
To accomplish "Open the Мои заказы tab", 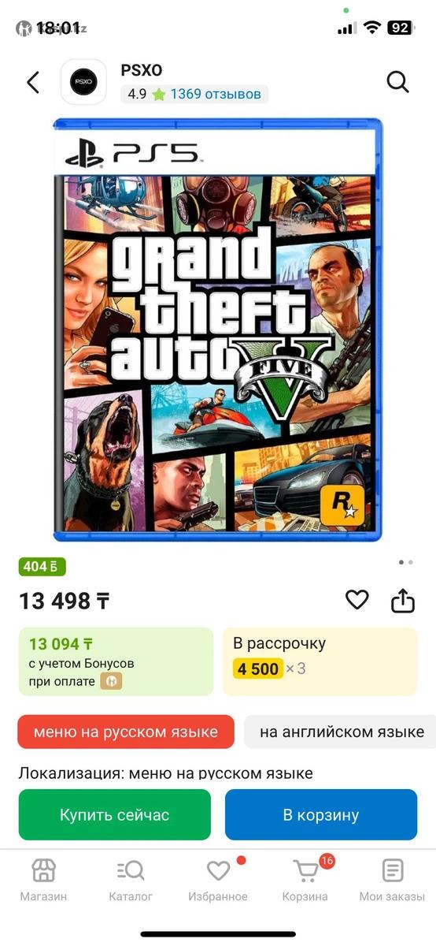I will 392,881.
